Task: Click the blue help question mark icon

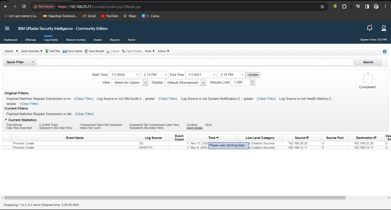Action: click(384, 51)
